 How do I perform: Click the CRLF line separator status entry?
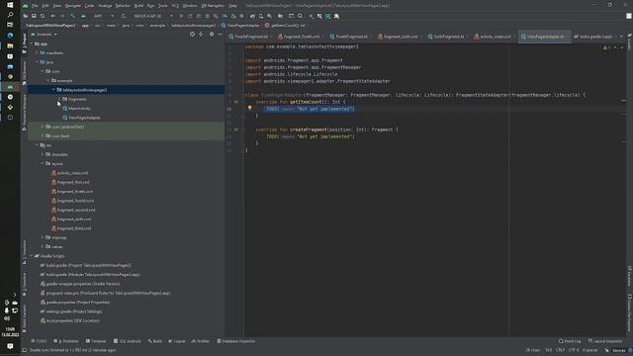pos(560,350)
